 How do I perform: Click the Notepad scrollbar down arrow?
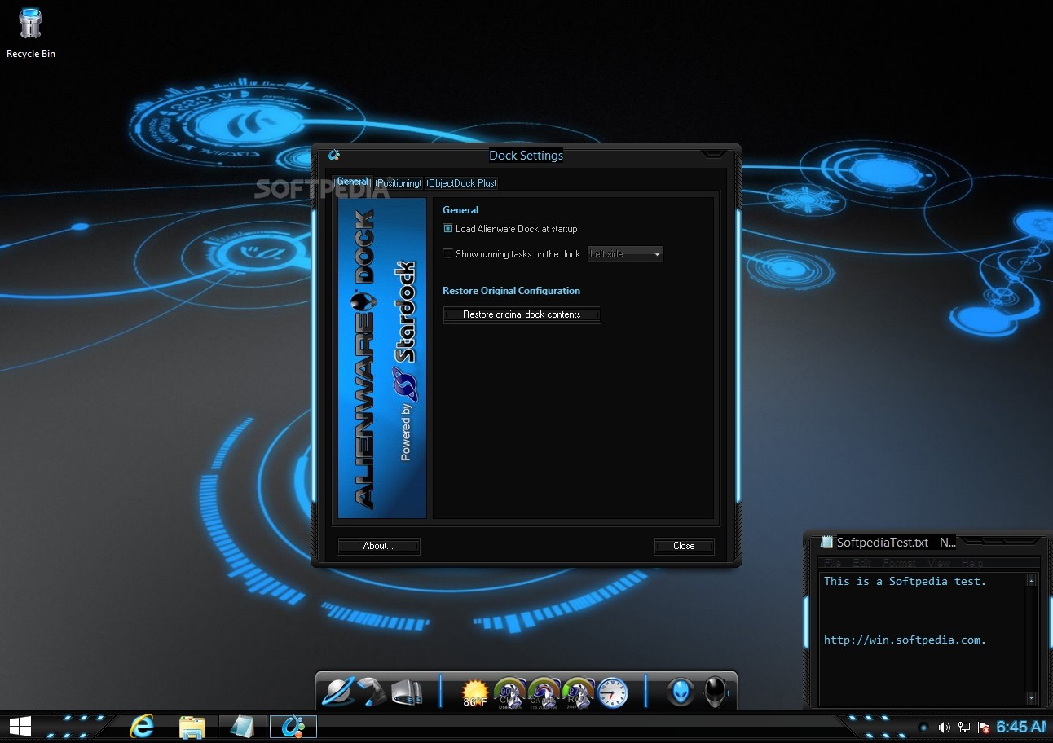click(x=1032, y=698)
